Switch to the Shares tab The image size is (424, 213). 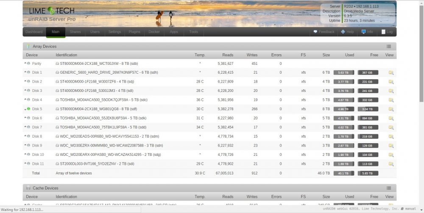point(75,32)
